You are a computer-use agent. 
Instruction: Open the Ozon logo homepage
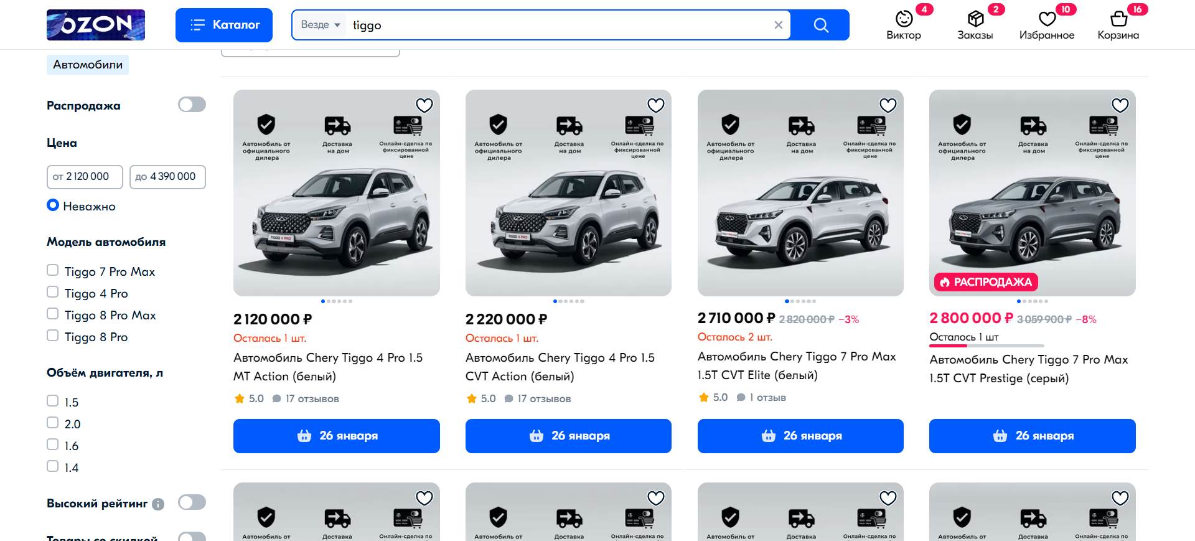[96, 25]
